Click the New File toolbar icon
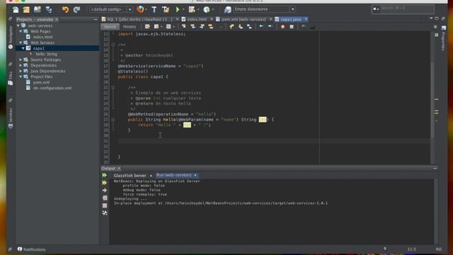Viewport: 453px width, 255px height. (x=16, y=9)
